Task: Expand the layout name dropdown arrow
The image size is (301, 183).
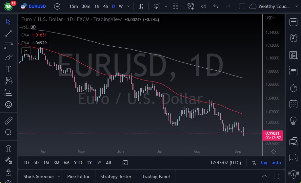Action: click(296, 6)
